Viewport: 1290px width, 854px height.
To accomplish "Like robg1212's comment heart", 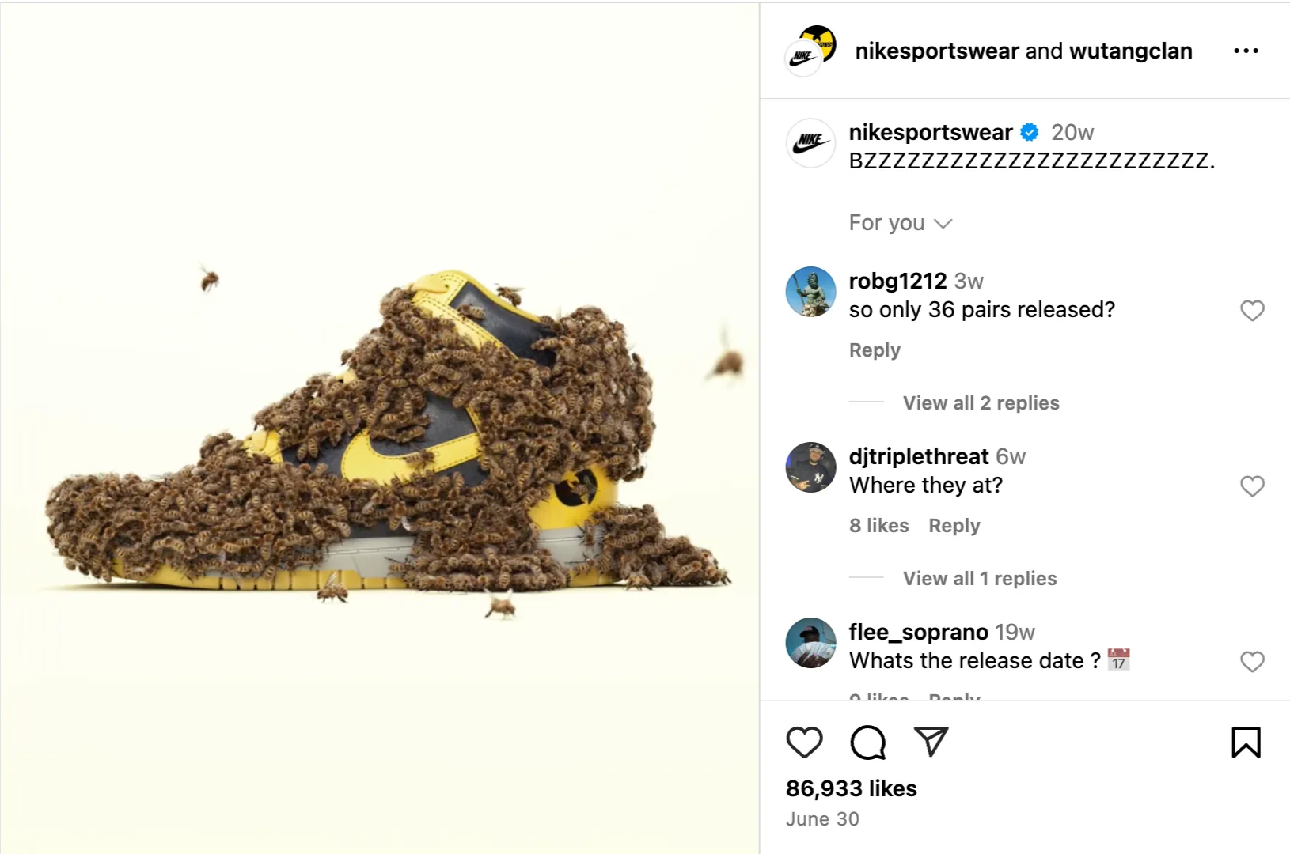I will pos(1252,311).
